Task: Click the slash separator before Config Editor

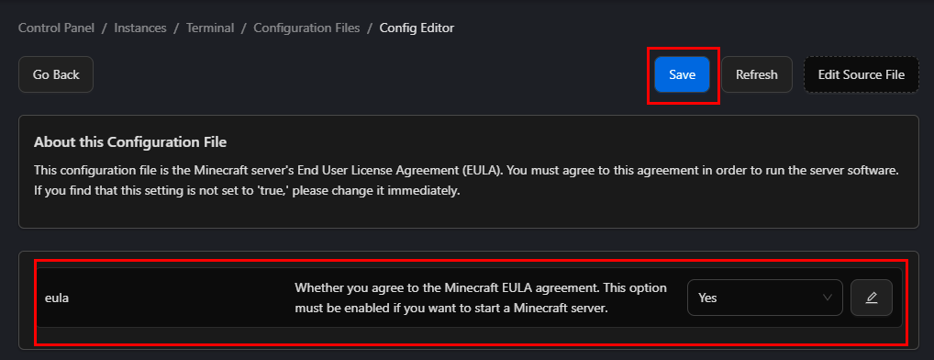Action: pos(370,28)
